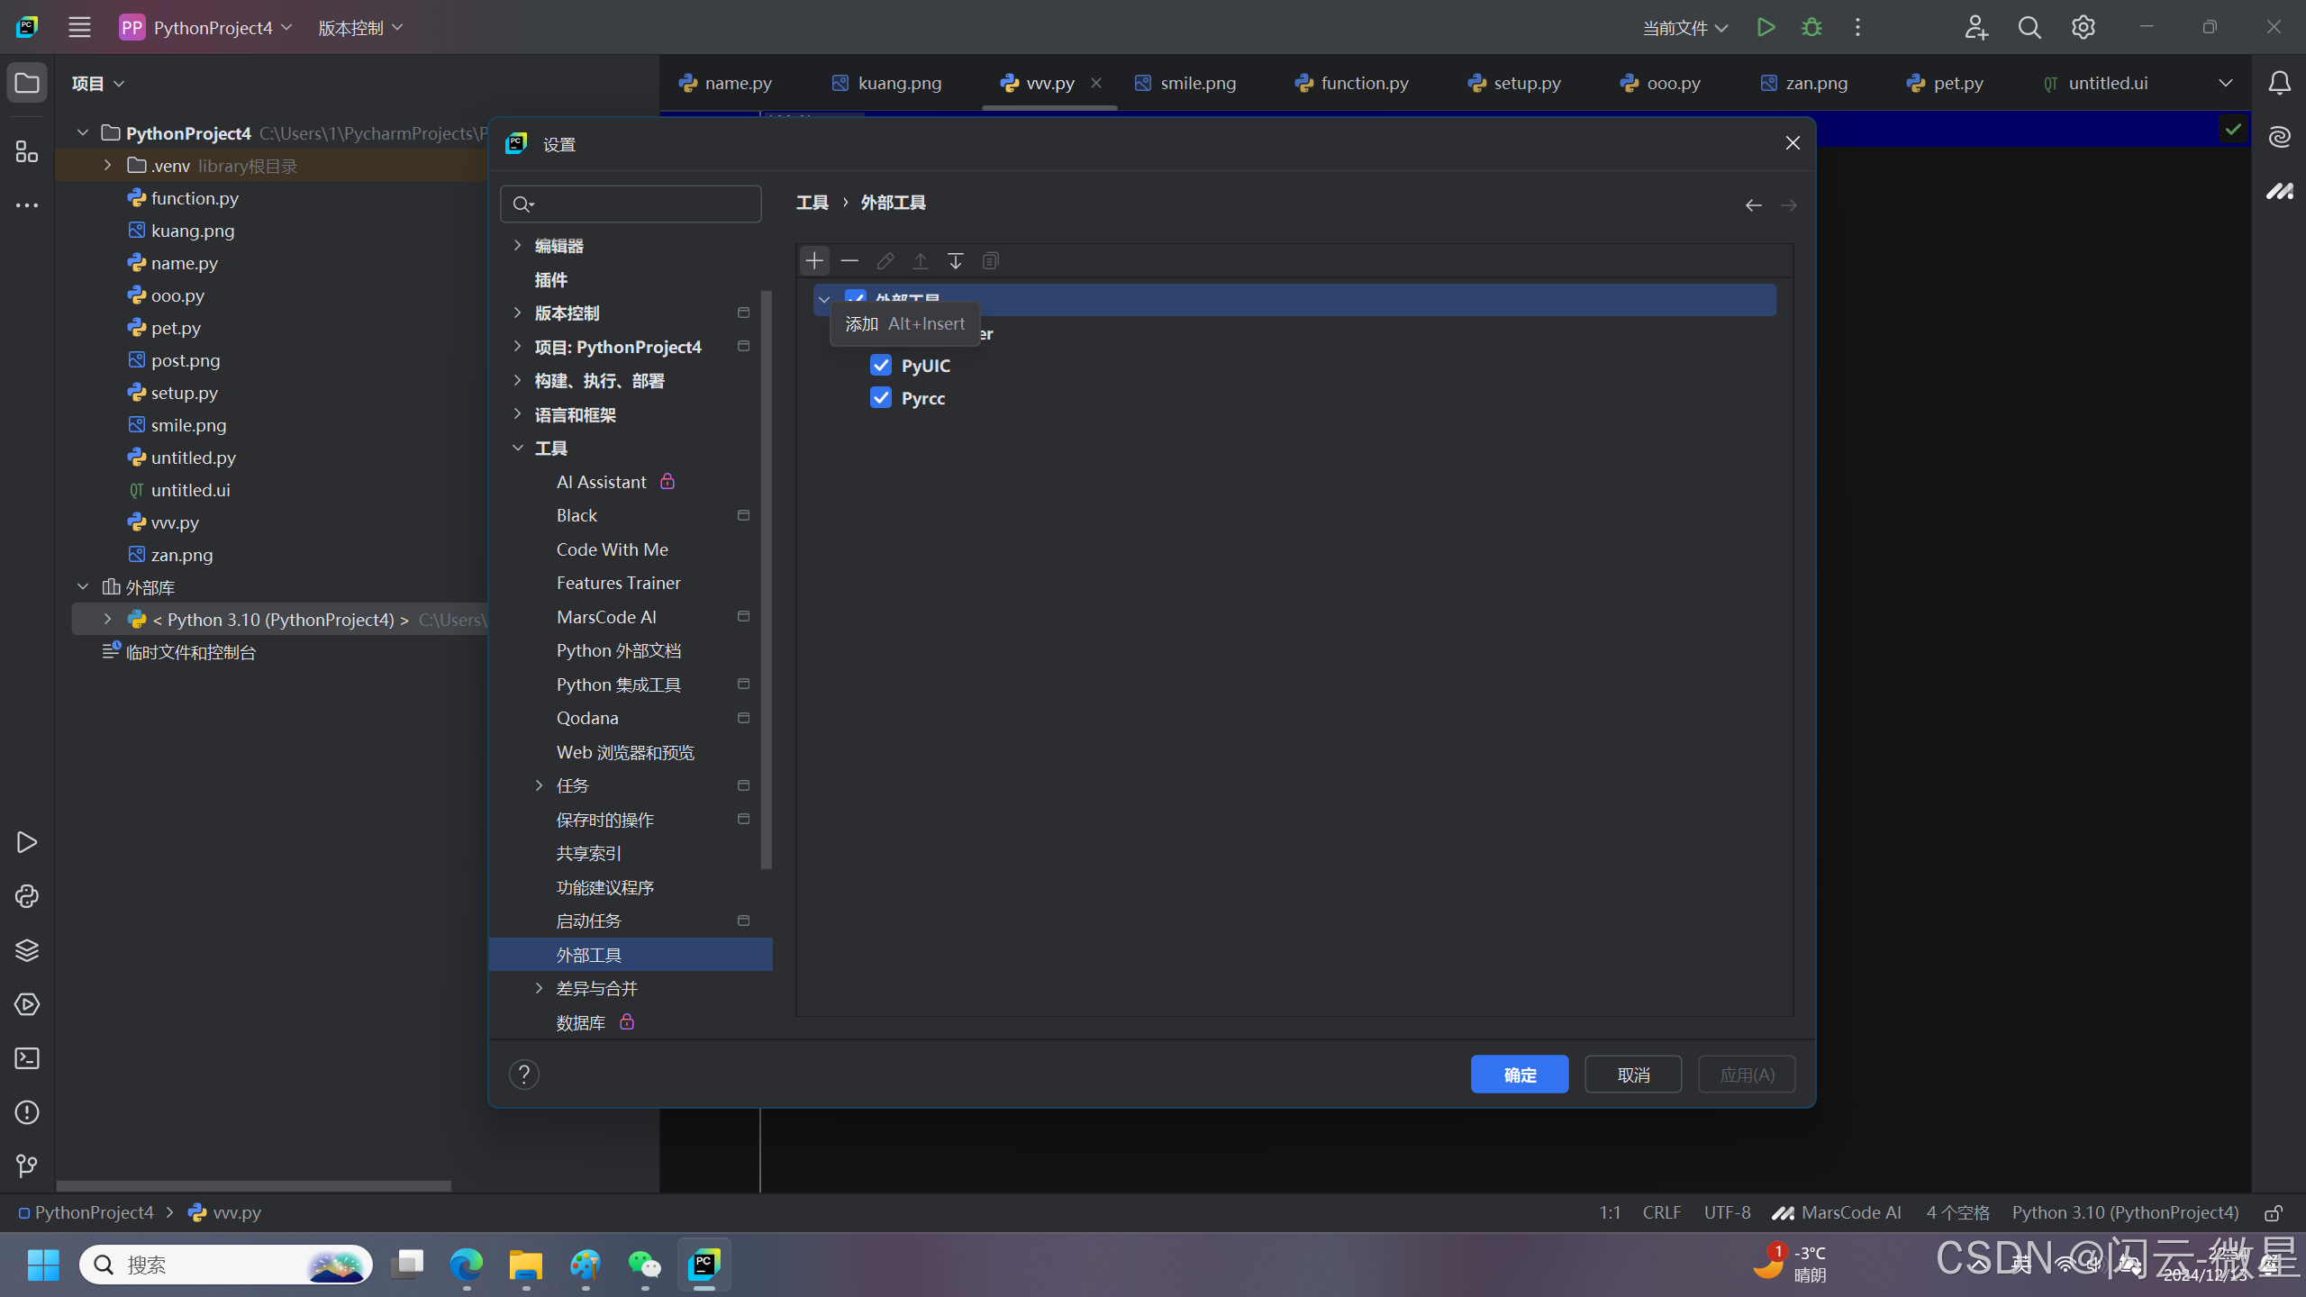Open the Problems tool window icon
Viewport: 2306px width, 1297px height.
pyautogui.click(x=27, y=1112)
